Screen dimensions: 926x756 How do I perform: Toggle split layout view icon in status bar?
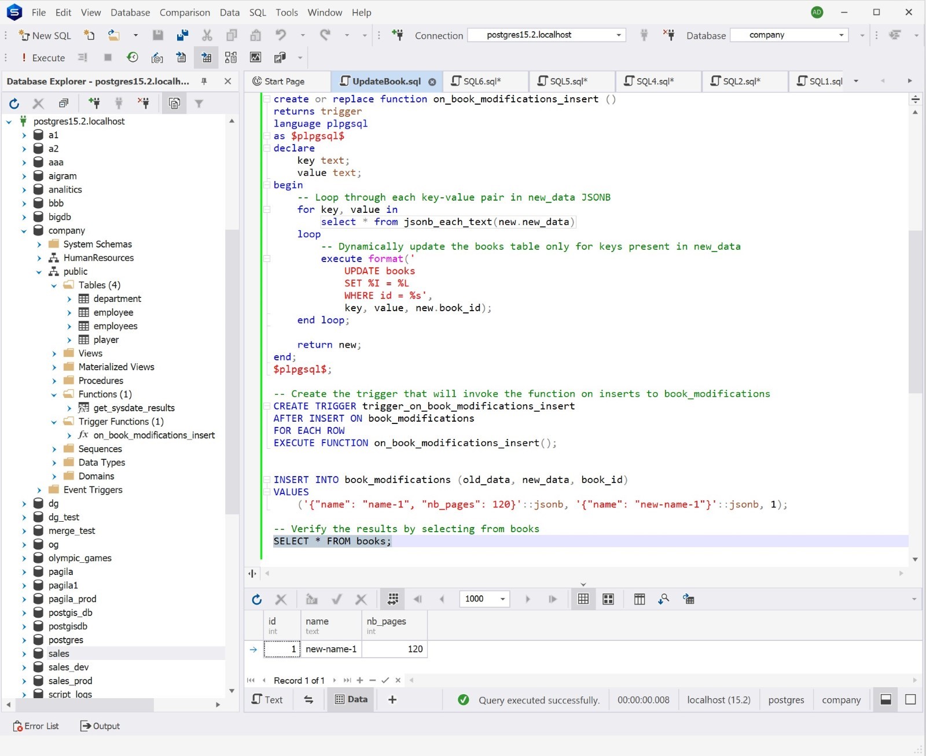(x=885, y=700)
